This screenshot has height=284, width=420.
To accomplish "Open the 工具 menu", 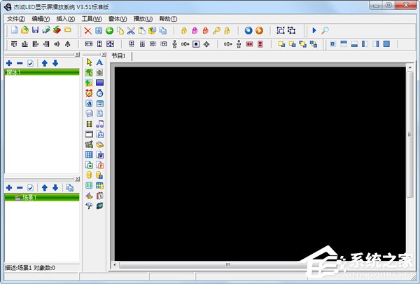I will tap(91, 18).
